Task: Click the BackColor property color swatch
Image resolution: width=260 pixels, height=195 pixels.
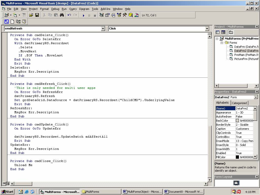Action: (x=237, y=121)
